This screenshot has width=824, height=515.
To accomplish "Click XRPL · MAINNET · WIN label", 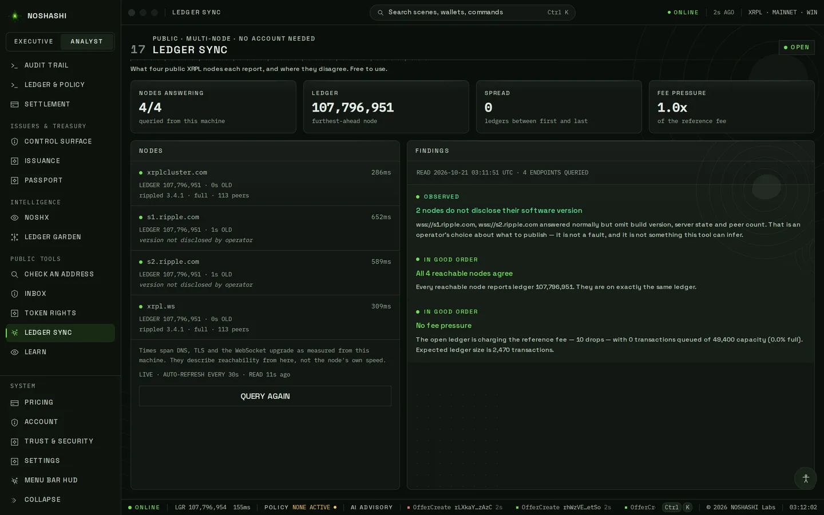I will coord(783,13).
